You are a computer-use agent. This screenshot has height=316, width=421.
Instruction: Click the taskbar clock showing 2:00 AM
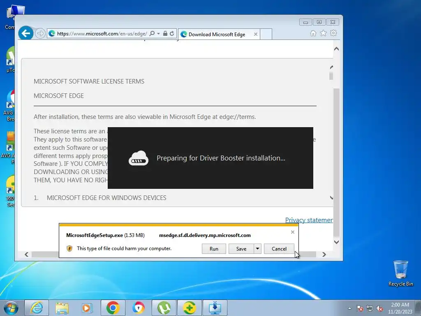tap(400, 308)
